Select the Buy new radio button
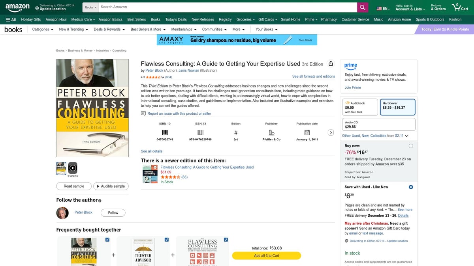The image size is (474, 266). click(x=411, y=145)
